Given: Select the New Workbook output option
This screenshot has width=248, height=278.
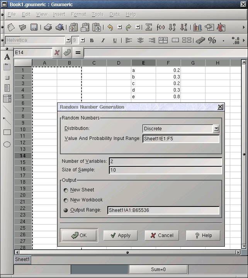Looking at the screenshot, I should click(66, 200).
